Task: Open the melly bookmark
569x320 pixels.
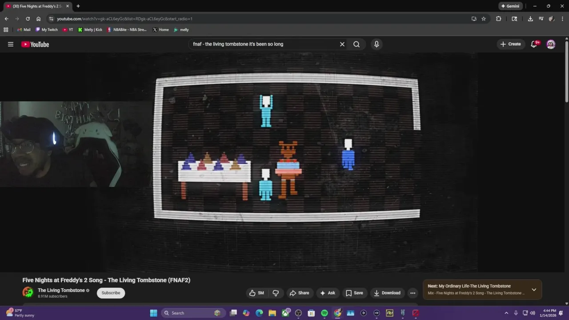Action: [x=181, y=30]
